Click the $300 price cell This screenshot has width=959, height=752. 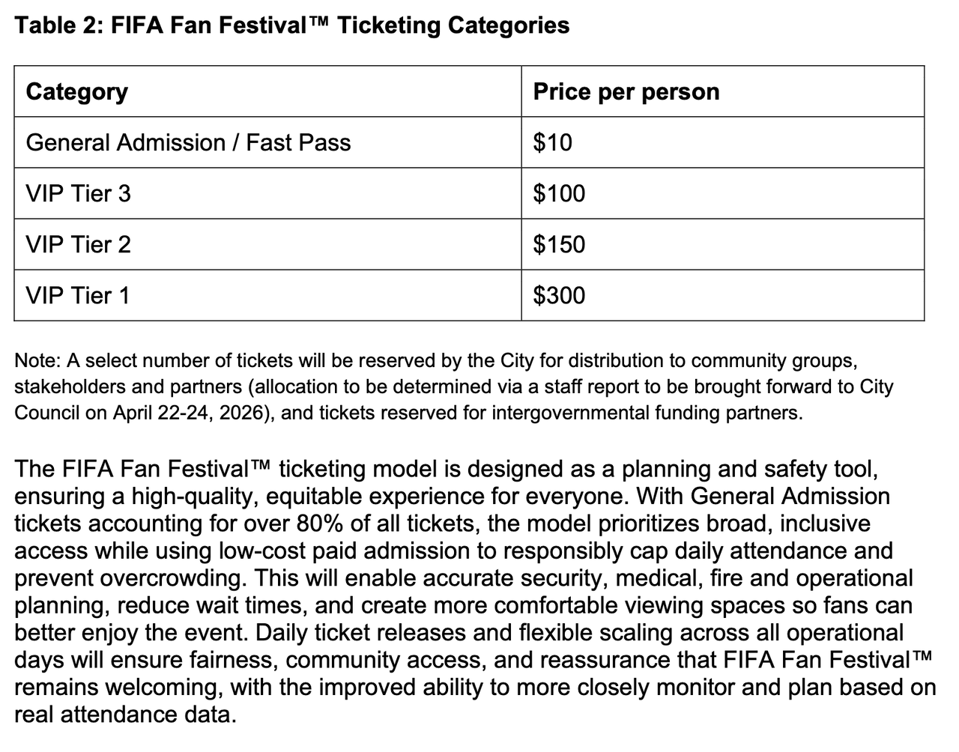[x=559, y=295]
